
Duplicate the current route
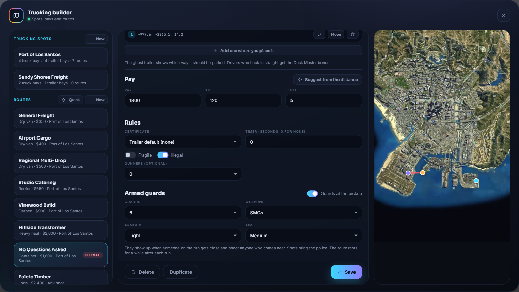181,272
